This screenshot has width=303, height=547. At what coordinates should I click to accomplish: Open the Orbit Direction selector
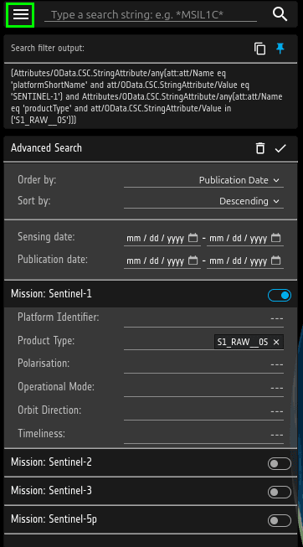click(x=203, y=411)
